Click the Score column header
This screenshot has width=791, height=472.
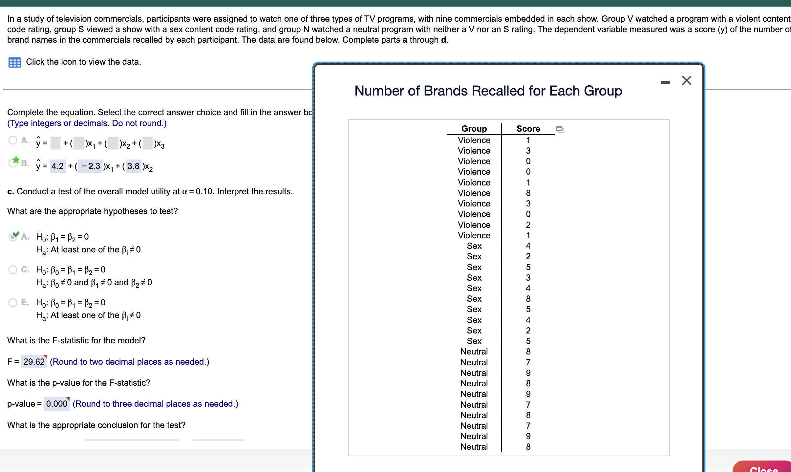click(528, 129)
